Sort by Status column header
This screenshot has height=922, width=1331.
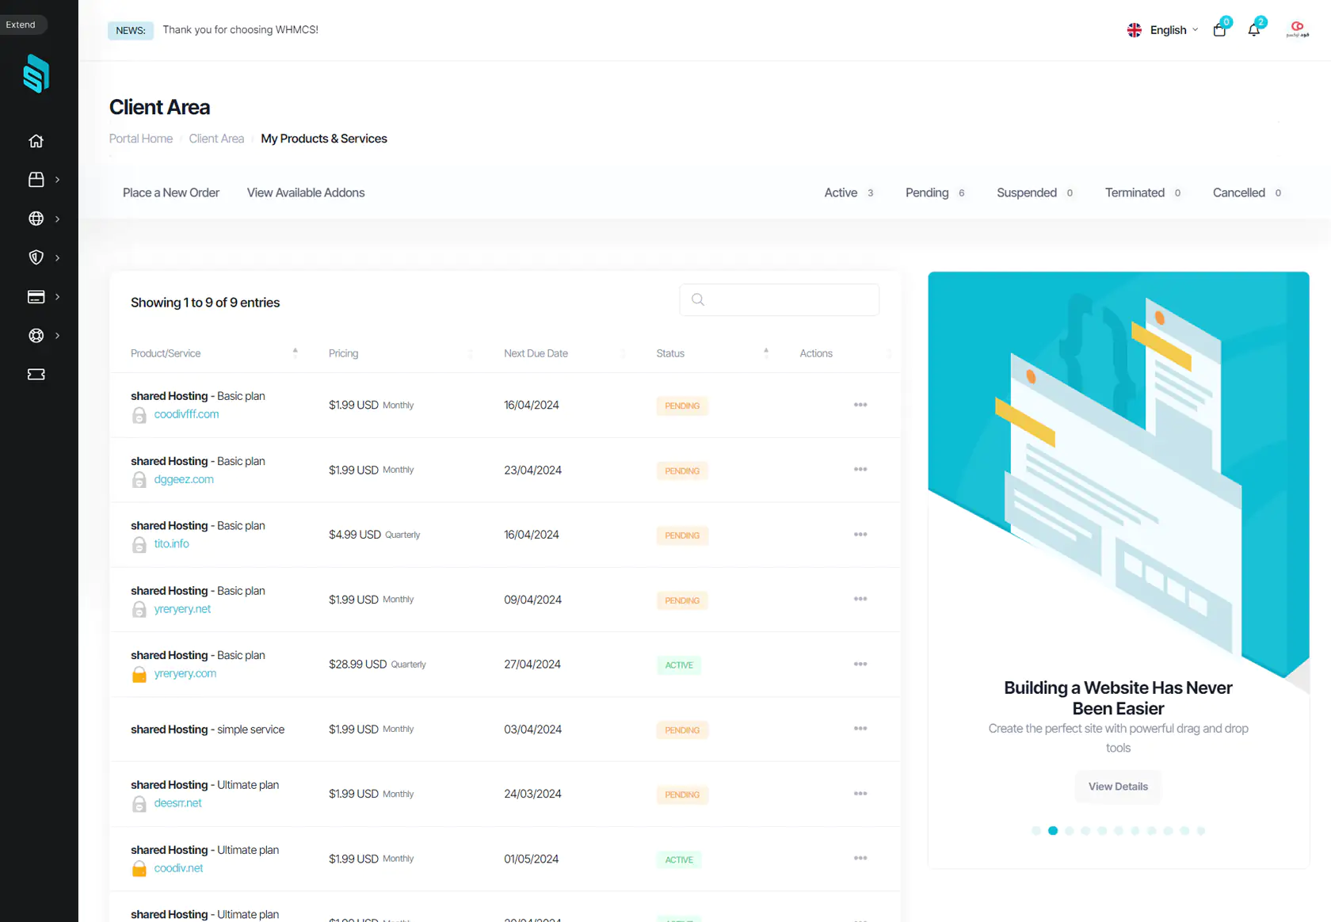[x=712, y=353]
